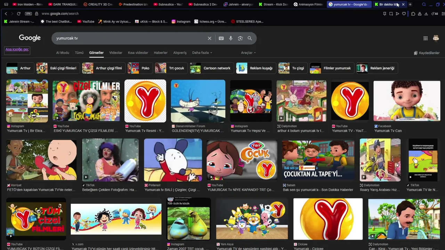The height and width of the screenshot is (250, 445).
Task: Open the Google account avatar
Action: click(436, 38)
